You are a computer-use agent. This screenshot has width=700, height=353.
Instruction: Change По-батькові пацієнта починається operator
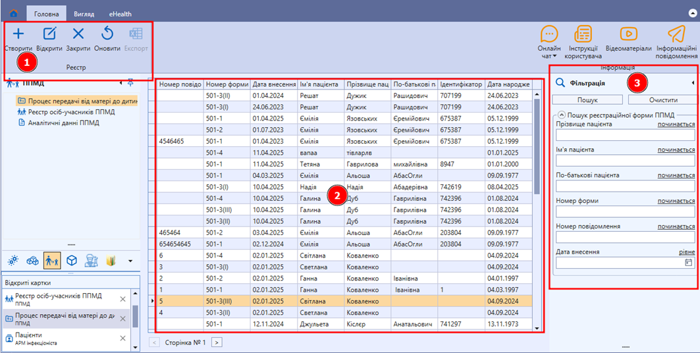tap(676, 175)
